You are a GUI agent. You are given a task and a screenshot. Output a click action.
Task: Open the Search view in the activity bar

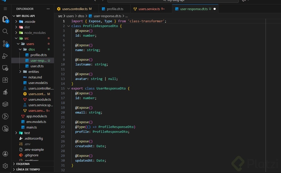point(5,31)
